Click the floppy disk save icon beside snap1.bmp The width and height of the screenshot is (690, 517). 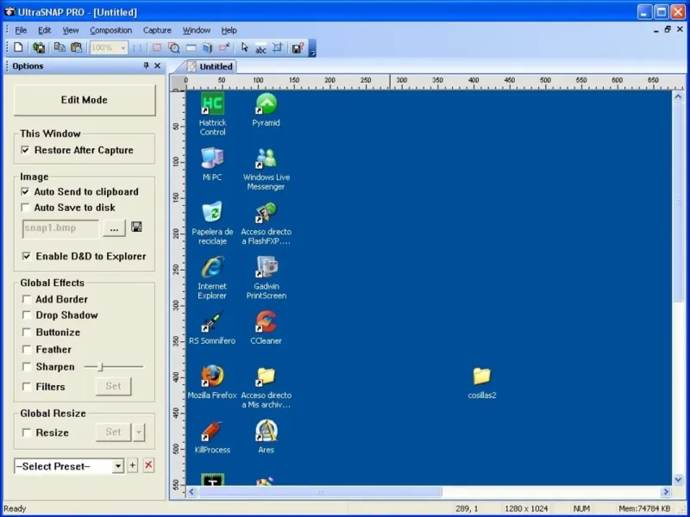click(136, 227)
